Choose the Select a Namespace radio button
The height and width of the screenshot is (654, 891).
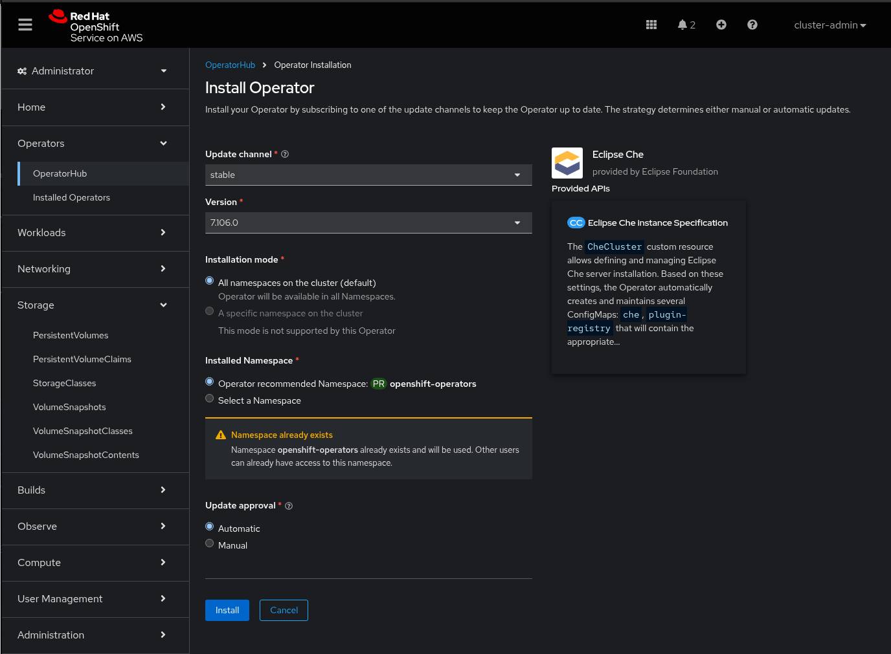tap(210, 398)
